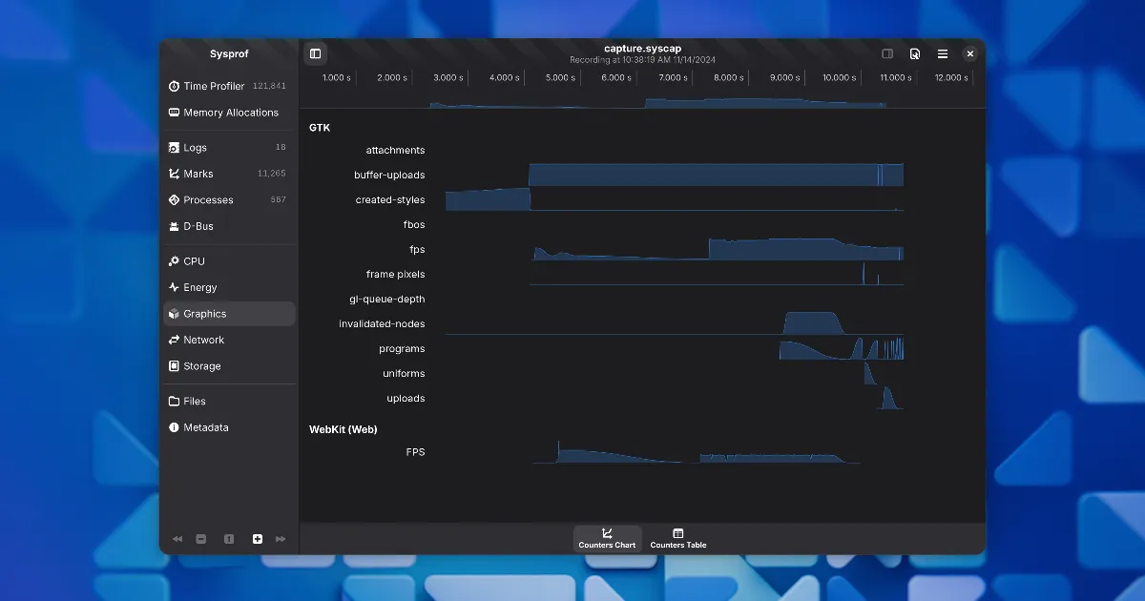
Task: Toggle the right side panel button
Action: pos(887,54)
